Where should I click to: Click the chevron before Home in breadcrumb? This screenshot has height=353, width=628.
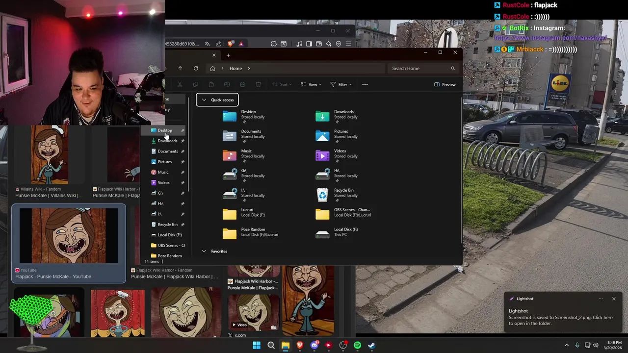click(222, 68)
